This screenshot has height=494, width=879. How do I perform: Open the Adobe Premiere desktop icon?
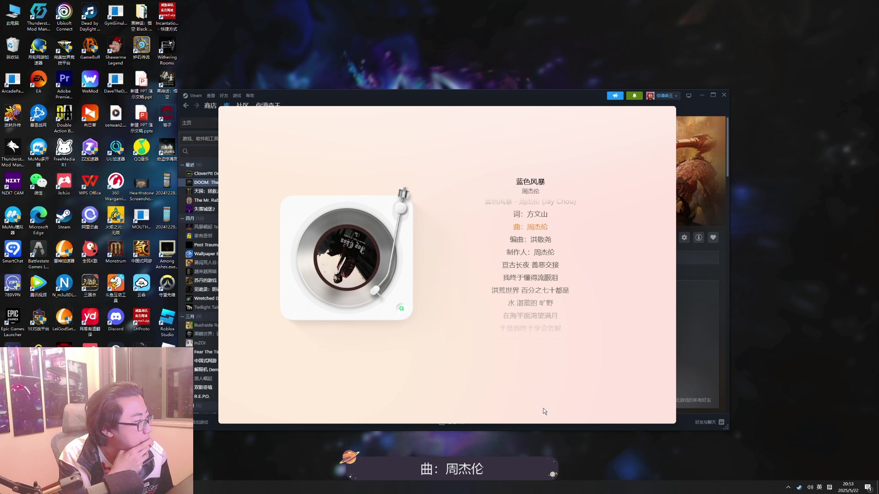coord(64,86)
